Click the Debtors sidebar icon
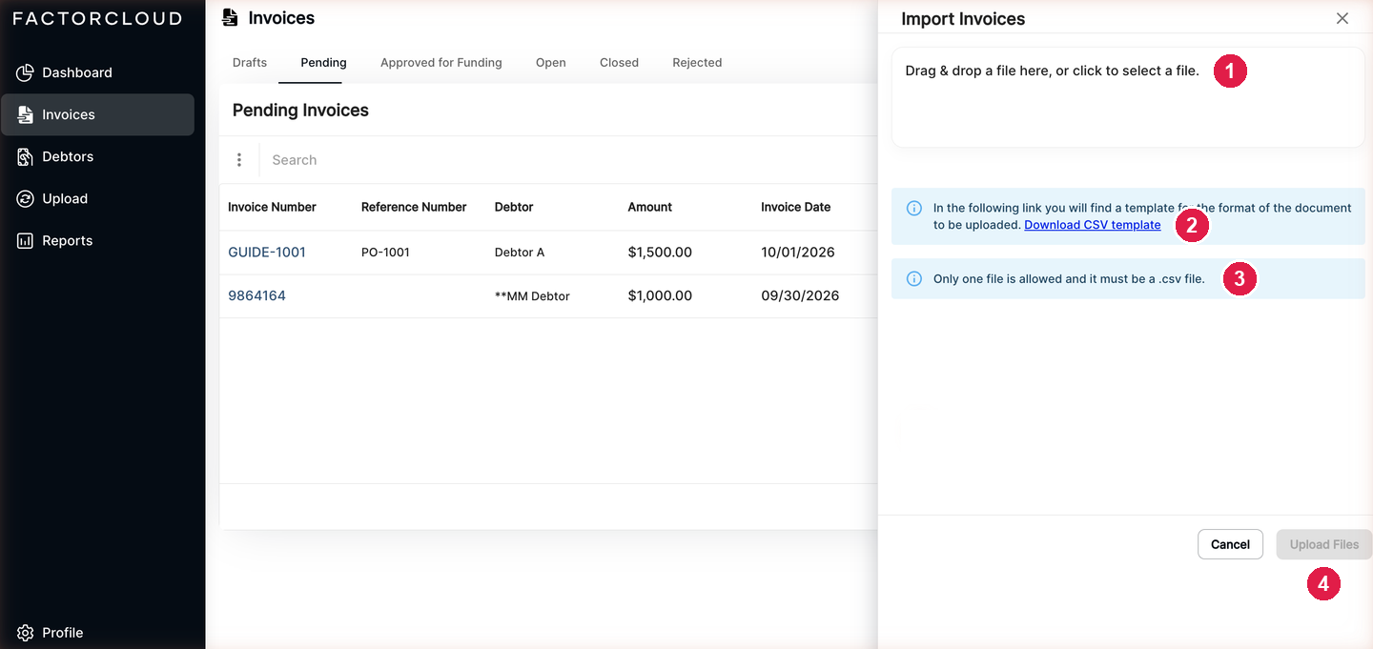 coord(25,156)
